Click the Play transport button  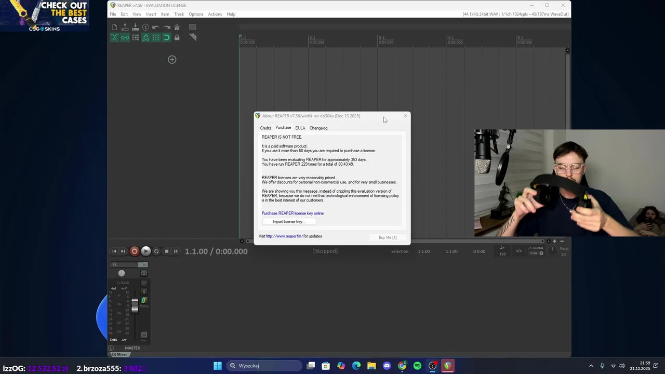pos(145,251)
